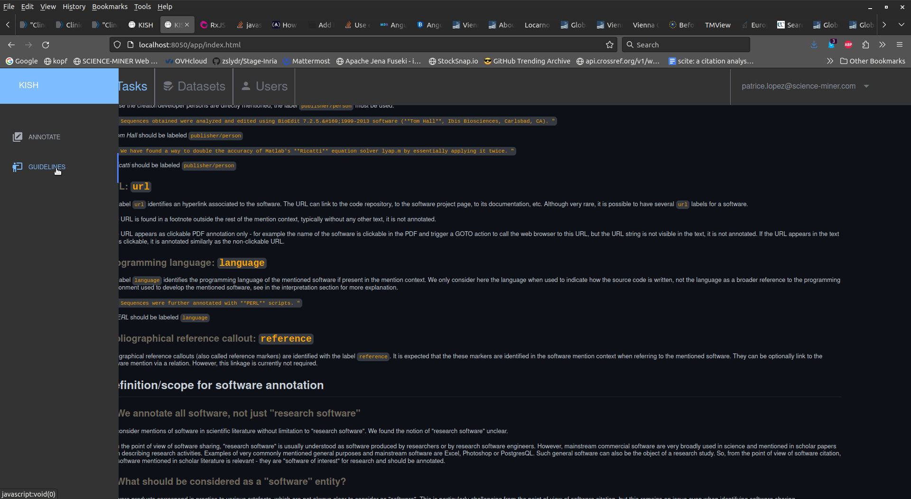This screenshot has height=499, width=911.
Task: Bookmark this page with the star
Action: (x=610, y=45)
